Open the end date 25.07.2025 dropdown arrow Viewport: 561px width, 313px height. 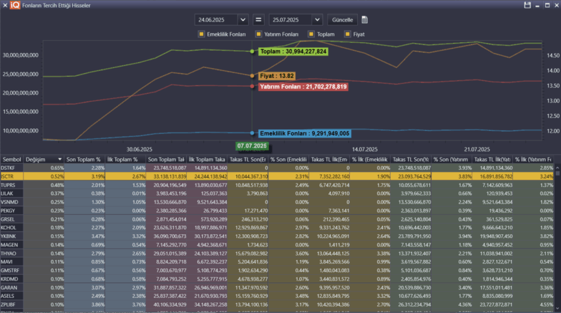(x=317, y=20)
